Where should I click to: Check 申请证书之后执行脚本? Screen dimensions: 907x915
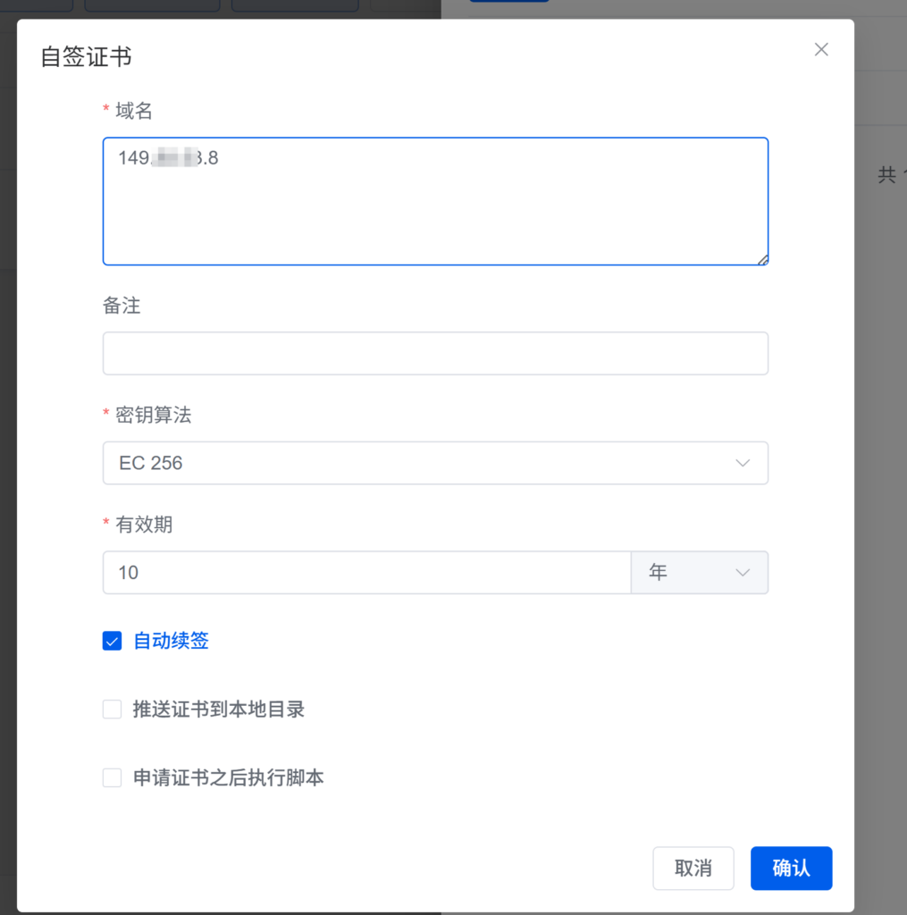(x=112, y=777)
